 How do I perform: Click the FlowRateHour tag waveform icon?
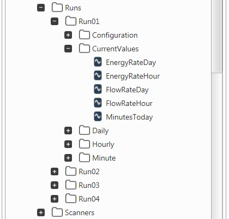point(98,103)
